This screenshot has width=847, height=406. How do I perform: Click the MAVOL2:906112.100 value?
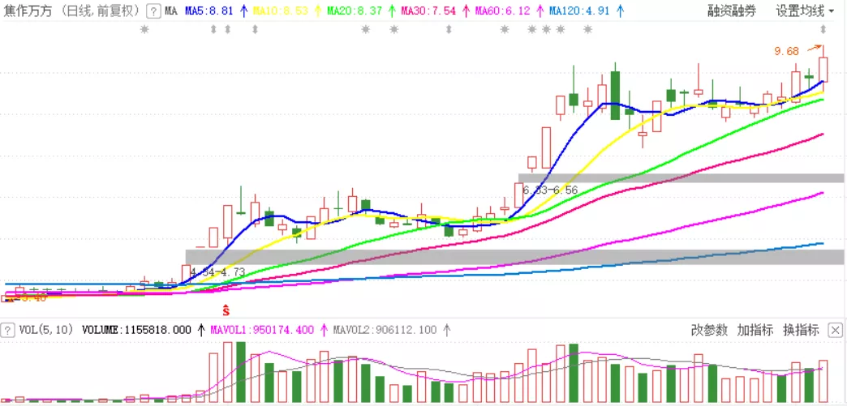tap(385, 330)
